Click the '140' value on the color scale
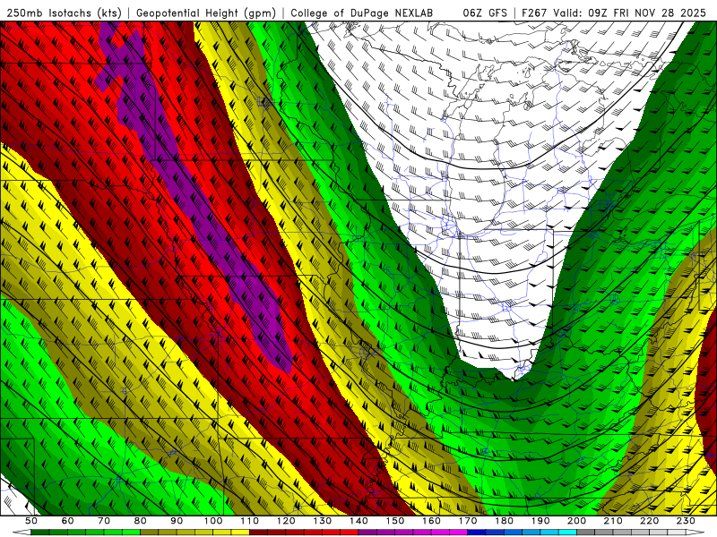Image resolution: width=717 pixels, height=537 pixels. click(359, 521)
